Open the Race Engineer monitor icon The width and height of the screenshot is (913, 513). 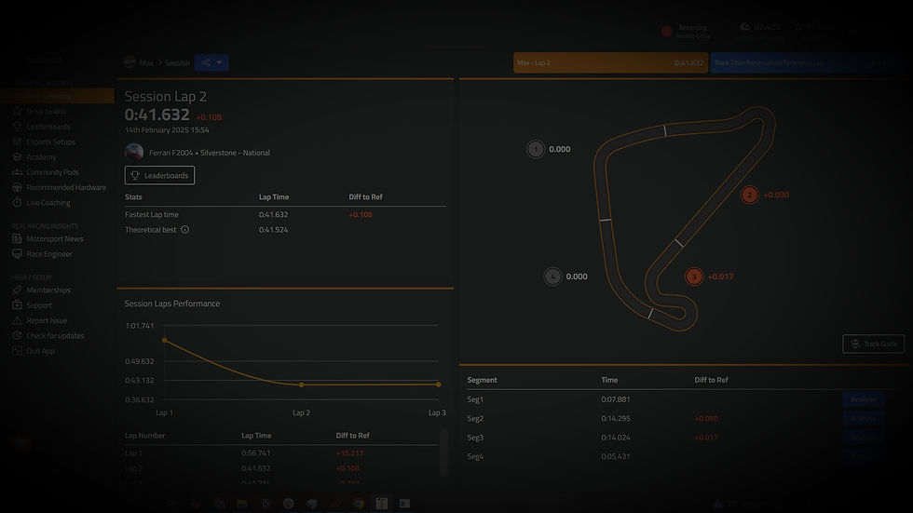point(17,253)
